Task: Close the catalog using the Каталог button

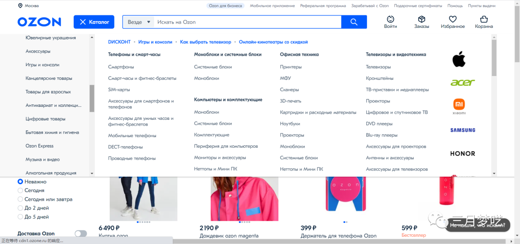Action: point(94,22)
